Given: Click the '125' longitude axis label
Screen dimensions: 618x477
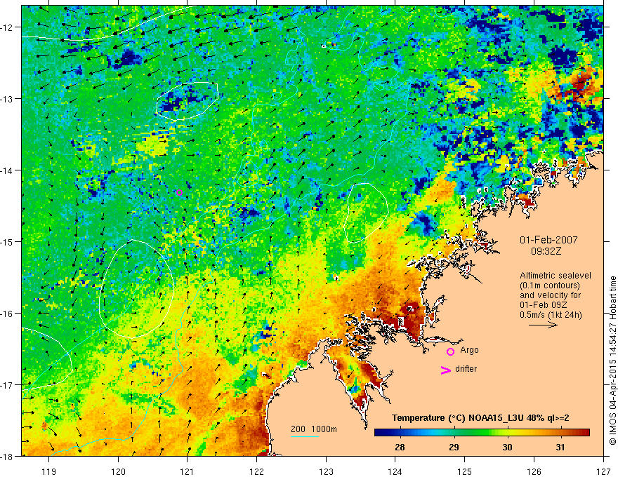Looking at the screenshot, I should (x=464, y=471).
